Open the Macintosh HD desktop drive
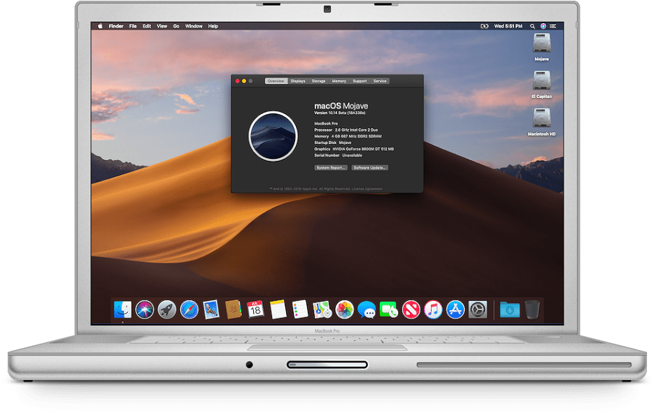The height and width of the screenshot is (413, 654). 541,118
